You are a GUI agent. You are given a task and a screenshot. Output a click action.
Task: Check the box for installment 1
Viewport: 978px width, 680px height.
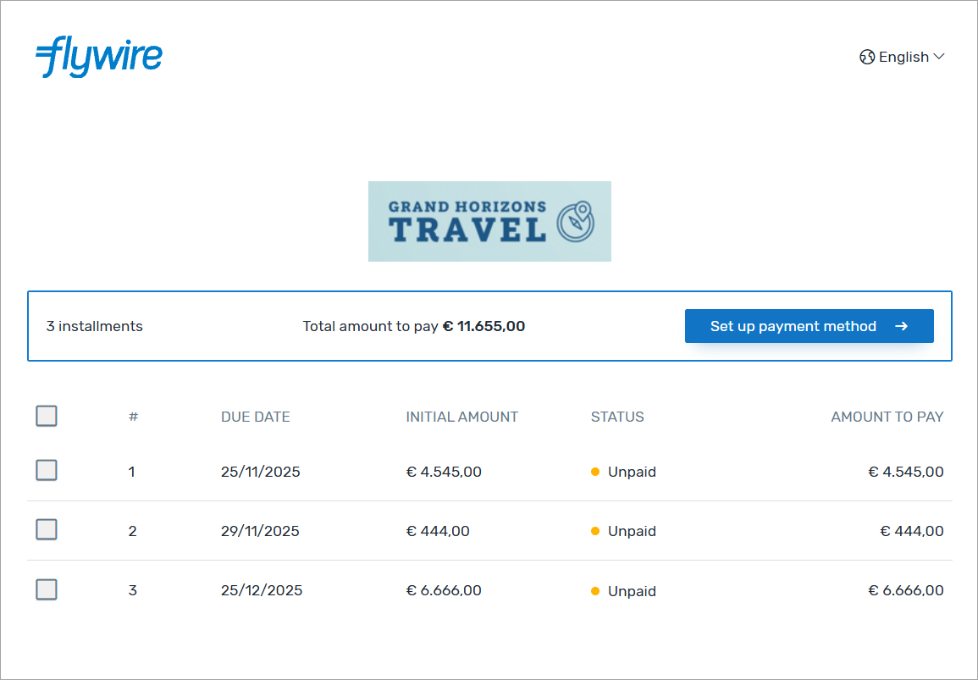tap(47, 471)
